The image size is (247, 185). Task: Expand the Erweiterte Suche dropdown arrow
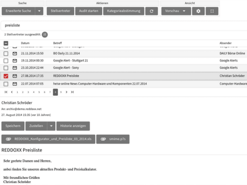(x=39, y=11)
